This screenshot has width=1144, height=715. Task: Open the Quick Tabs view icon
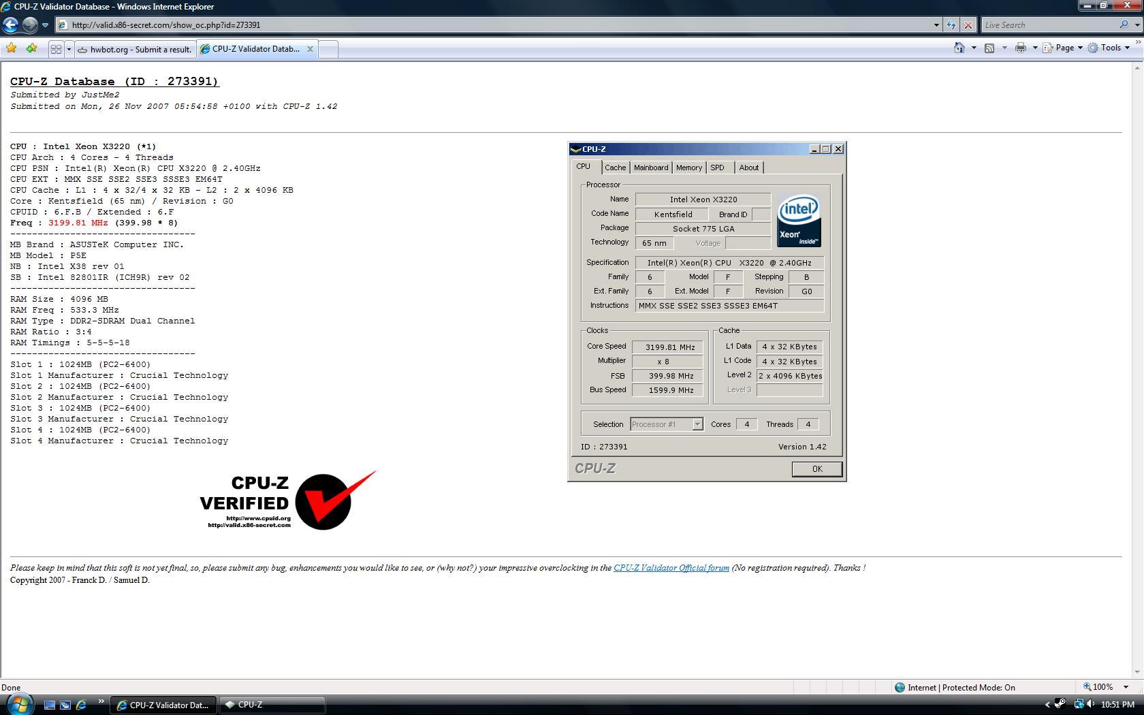[x=57, y=49]
